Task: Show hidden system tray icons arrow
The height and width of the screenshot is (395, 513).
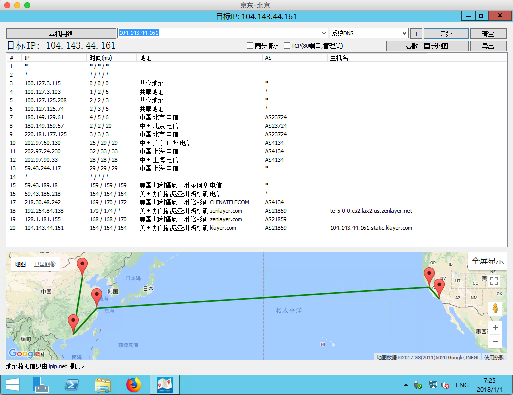Action: 406,385
